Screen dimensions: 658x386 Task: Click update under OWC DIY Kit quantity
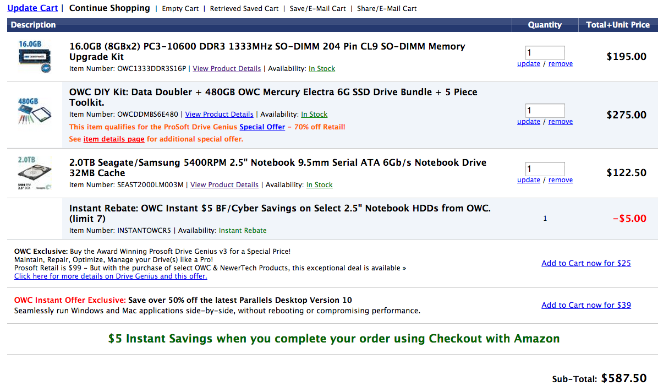[528, 122]
